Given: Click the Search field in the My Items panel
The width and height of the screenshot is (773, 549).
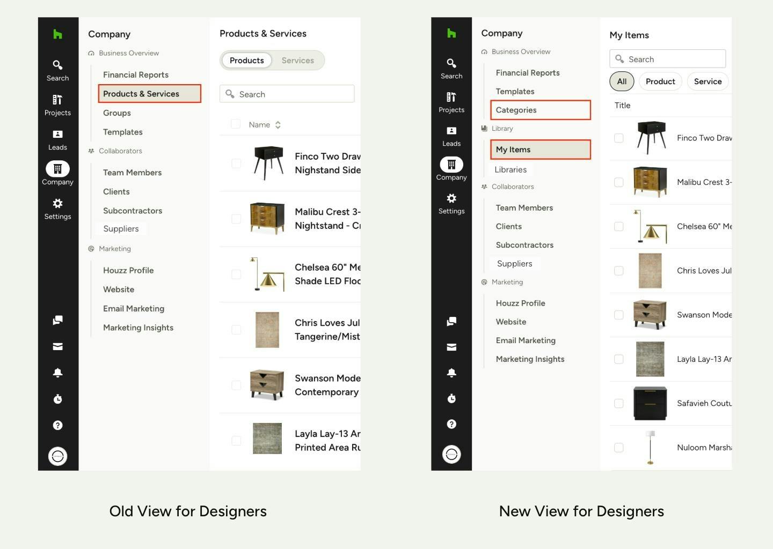Looking at the screenshot, I should pyautogui.click(x=667, y=59).
